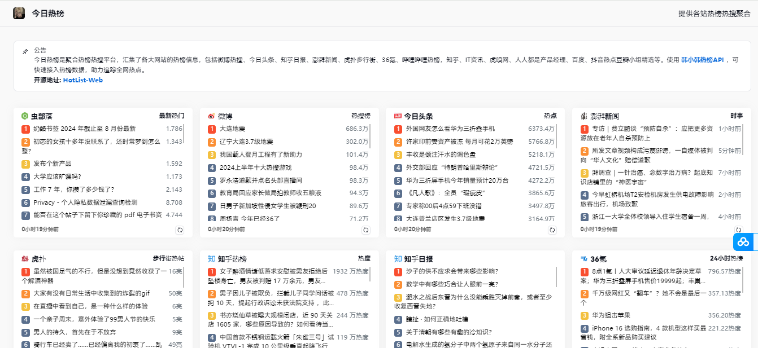Image resolution: width=758 pixels, height=348 pixels.
Task: Open the 韩小韩热榜API link
Action: [702, 60]
